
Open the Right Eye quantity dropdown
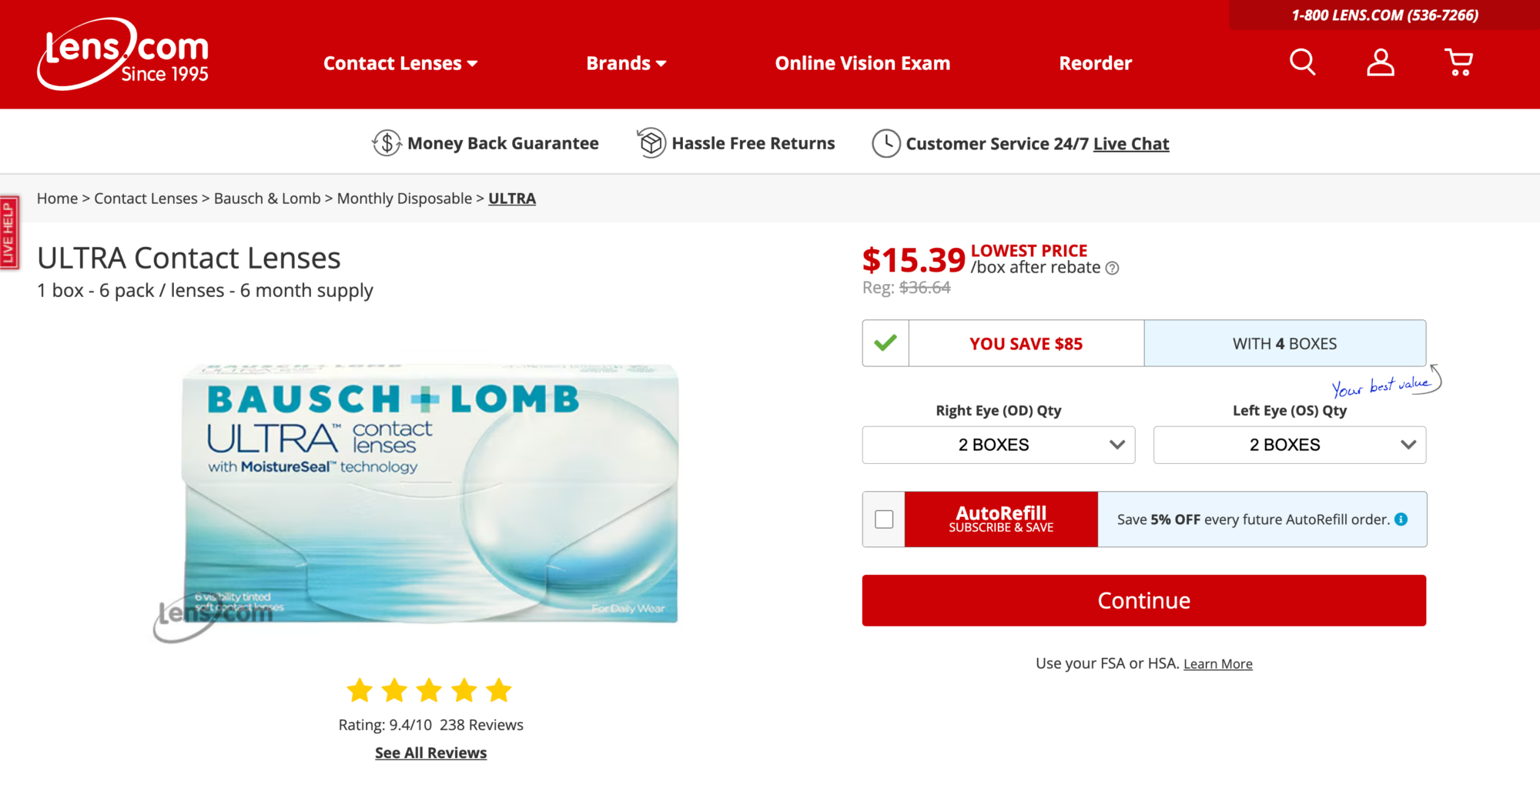pos(998,445)
